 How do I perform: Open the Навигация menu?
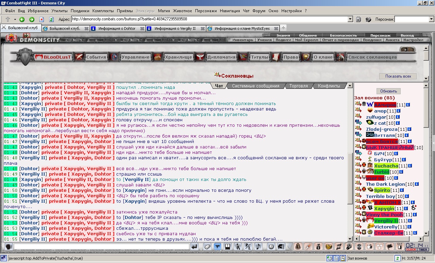[x=230, y=11]
